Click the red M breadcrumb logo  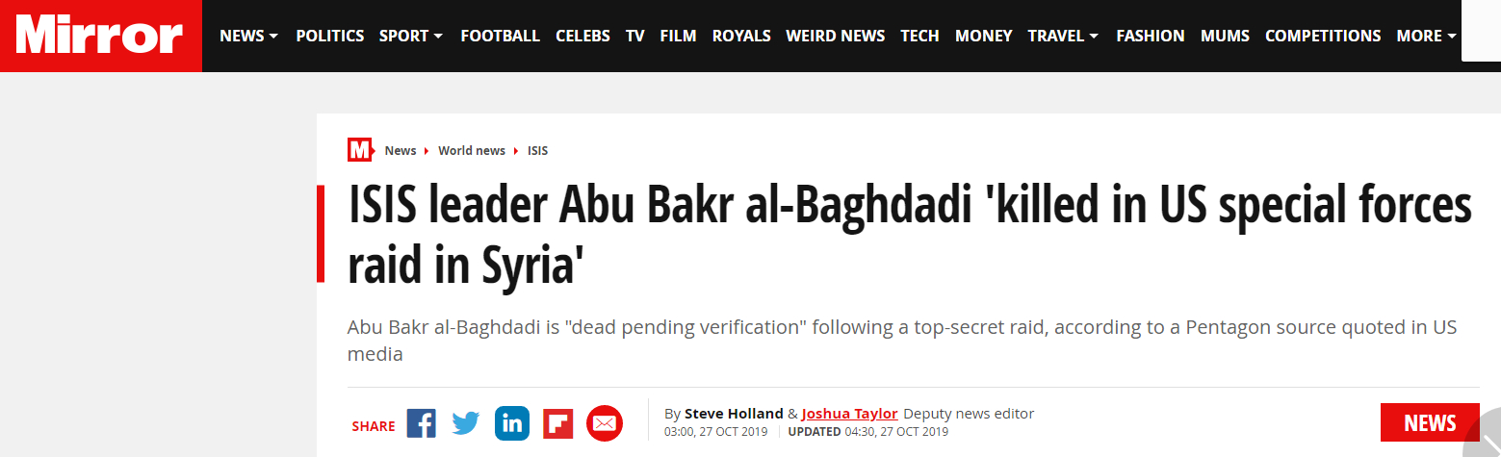coord(360,150)
